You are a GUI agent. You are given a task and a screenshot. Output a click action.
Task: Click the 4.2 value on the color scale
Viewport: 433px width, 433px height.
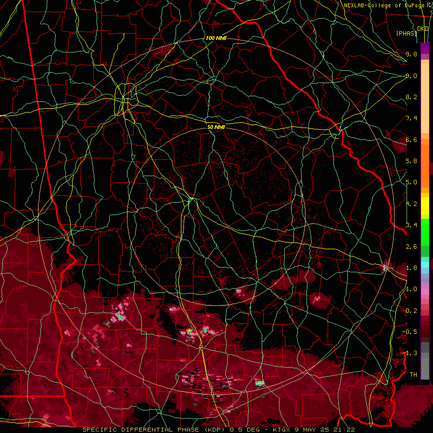click(x=411, y=204)
